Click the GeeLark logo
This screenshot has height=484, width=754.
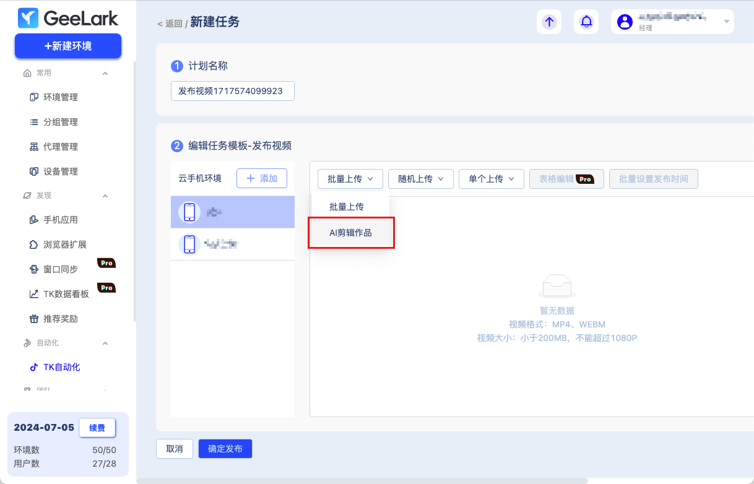click(x=68, y=19)
